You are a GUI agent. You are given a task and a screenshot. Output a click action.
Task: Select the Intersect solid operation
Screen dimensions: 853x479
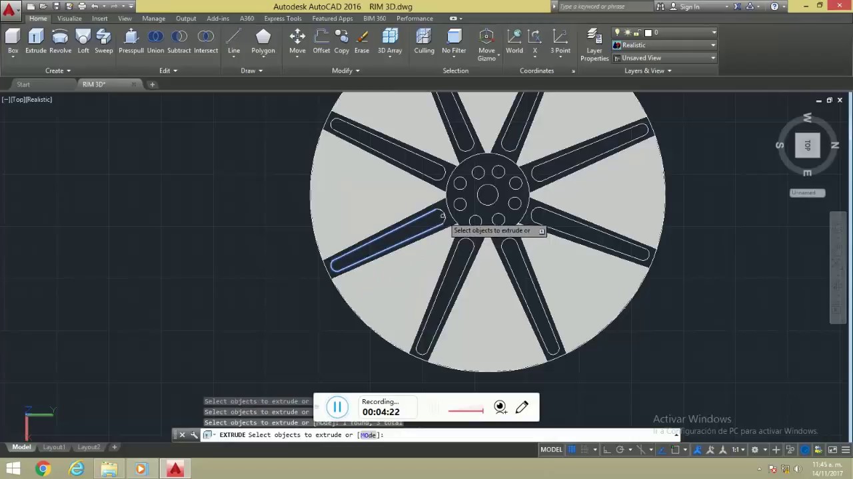coord(206,41)
